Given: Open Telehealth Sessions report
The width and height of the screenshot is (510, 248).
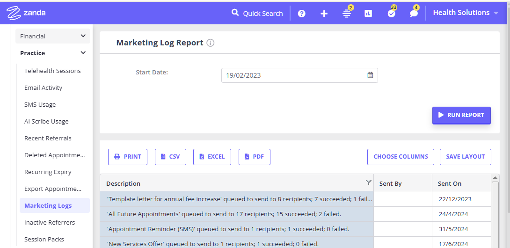Looking at the screenshot, I should (x=52, y=71).
